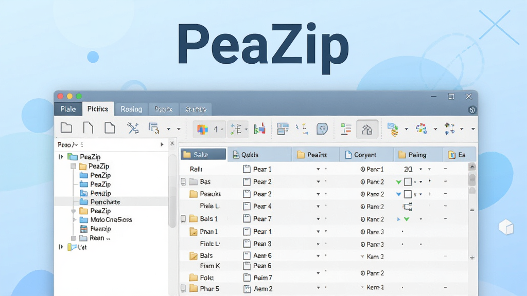
Task: Tick the checkbox left of Phar 5 row
Action: pos(183,288)
